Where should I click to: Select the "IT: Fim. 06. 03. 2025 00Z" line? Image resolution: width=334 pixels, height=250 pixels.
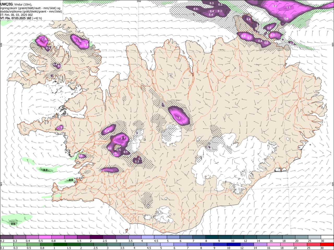(17, 15)
